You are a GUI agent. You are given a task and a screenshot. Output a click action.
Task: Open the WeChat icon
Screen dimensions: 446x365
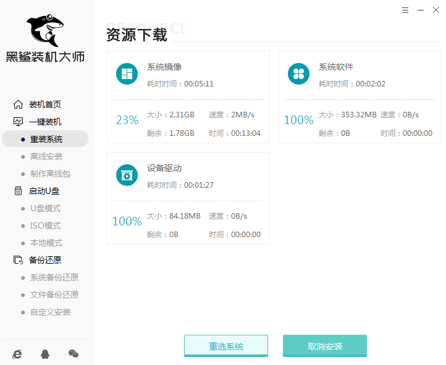click(74, 354)
